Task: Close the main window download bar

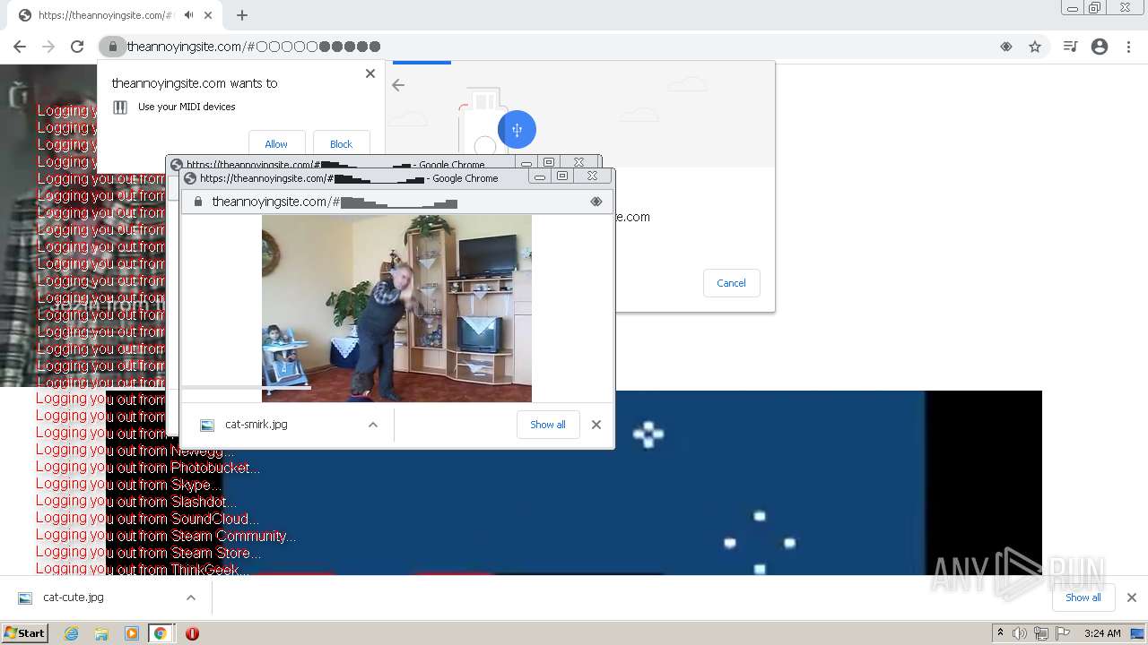Action: [x=1132, y=598]
